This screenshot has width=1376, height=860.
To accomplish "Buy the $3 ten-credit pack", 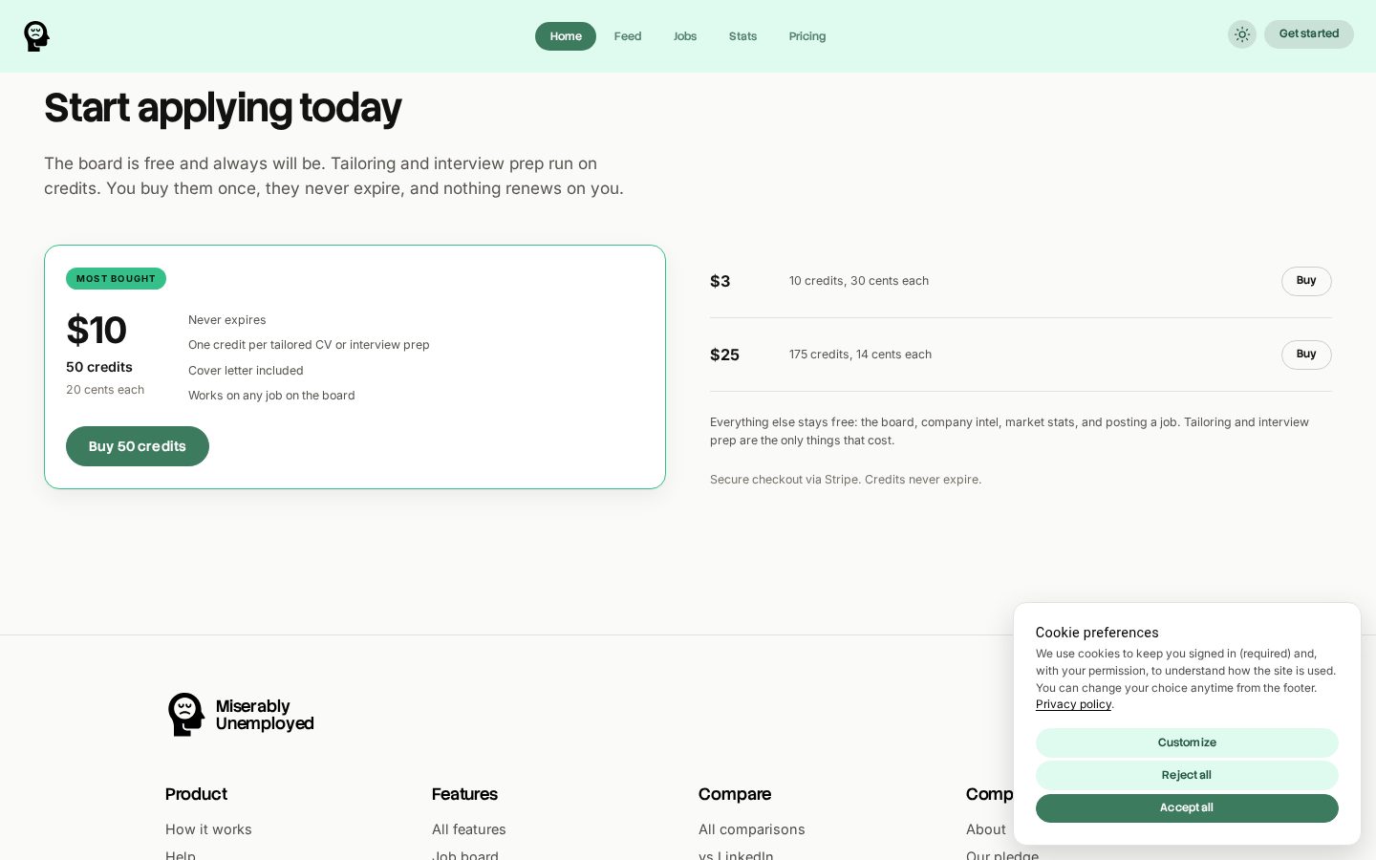I will pos(1306,281).
